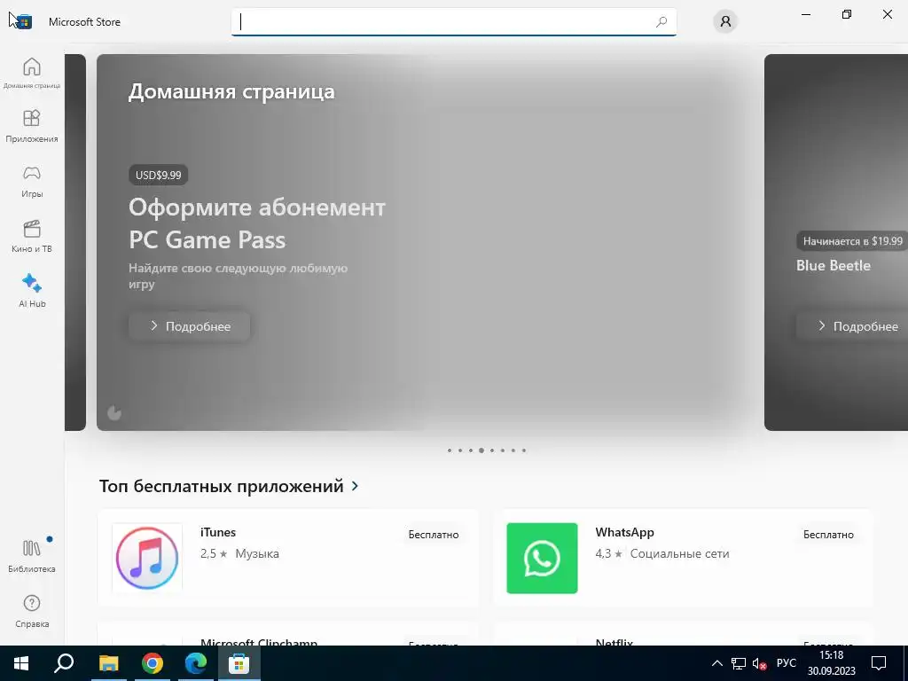Select the fifth carousel page dot

point(491,450)
